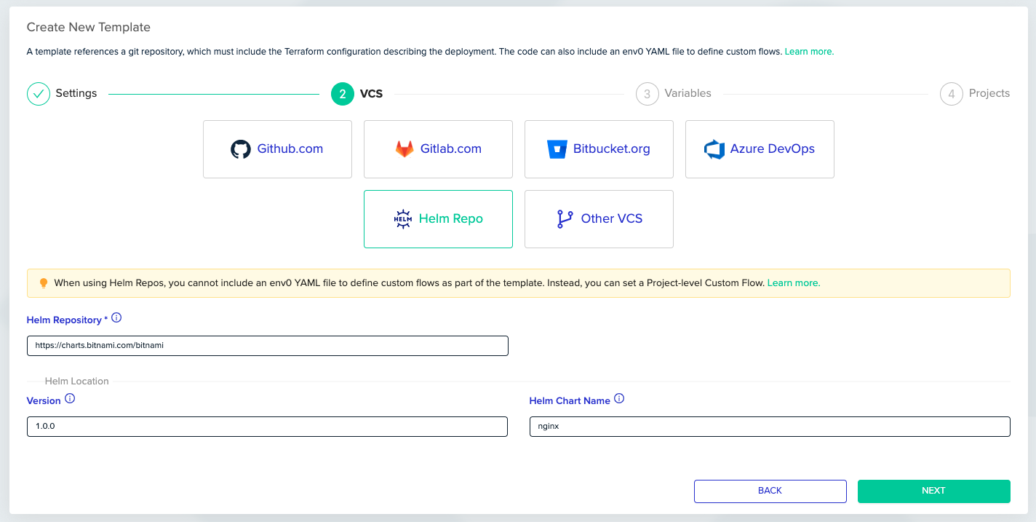The width and height of the screenshot is (1036, 522).
Task: Click the Helm Chart Name label text
Action: click(x=570, y=401)
